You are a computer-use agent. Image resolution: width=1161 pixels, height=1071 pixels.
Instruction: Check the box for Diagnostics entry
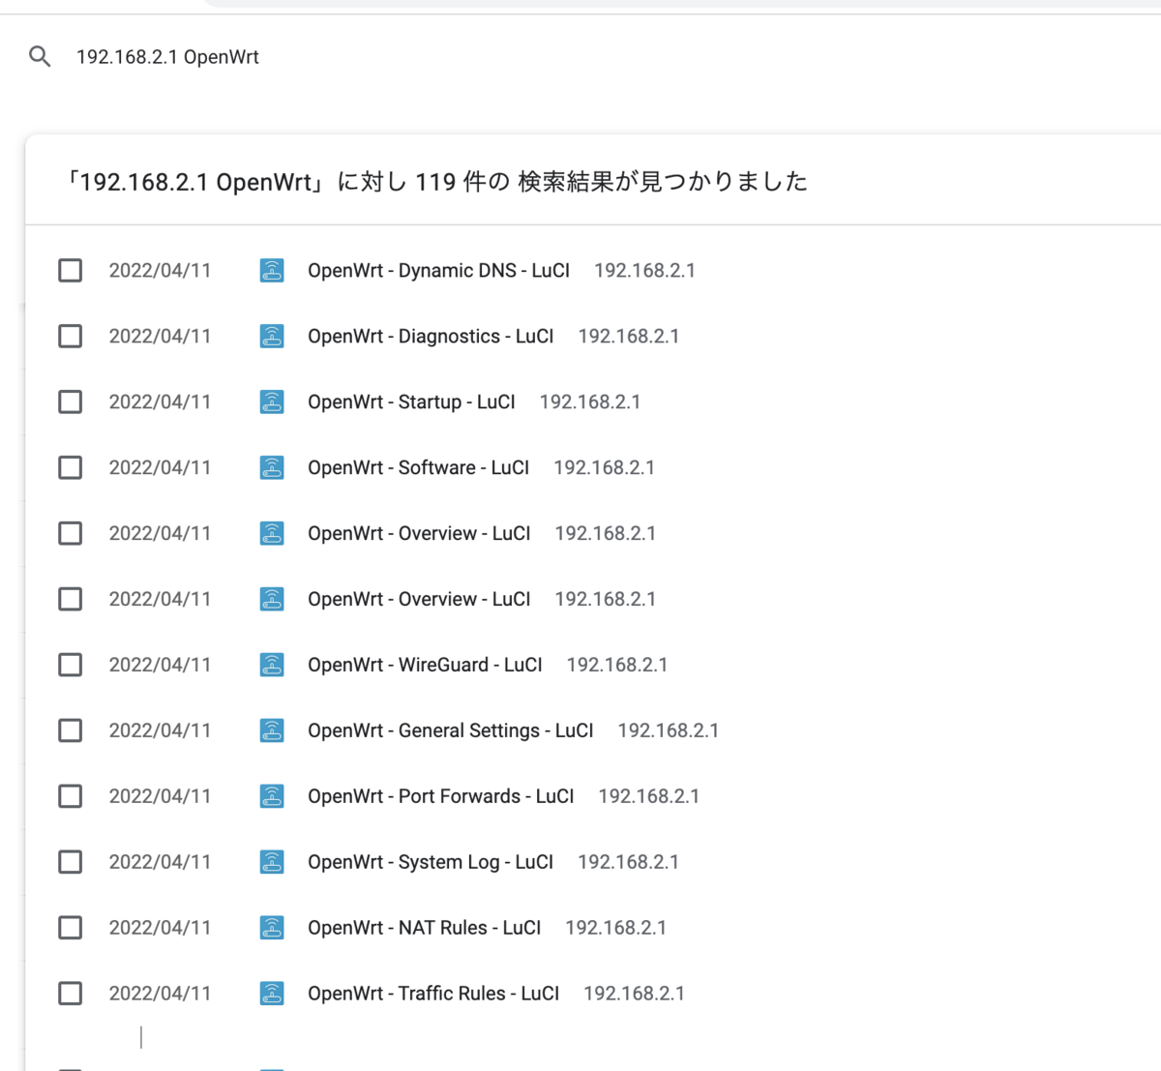71,337
